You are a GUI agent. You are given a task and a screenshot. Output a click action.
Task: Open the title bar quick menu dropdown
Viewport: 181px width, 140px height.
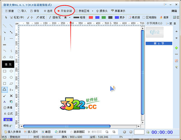(165, 4)
